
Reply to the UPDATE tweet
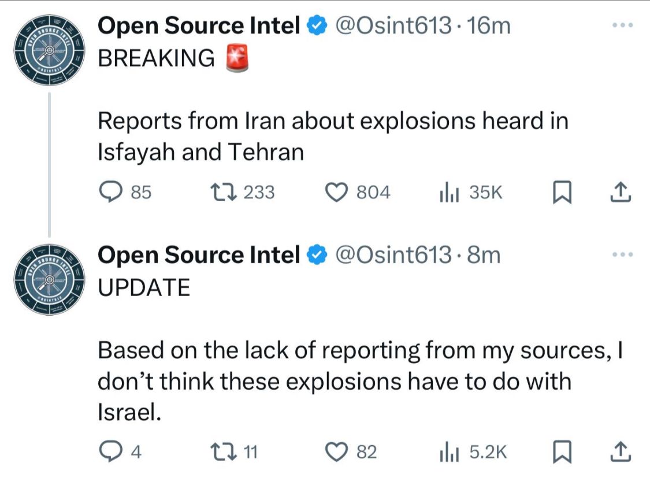click(x=107, y=452)
